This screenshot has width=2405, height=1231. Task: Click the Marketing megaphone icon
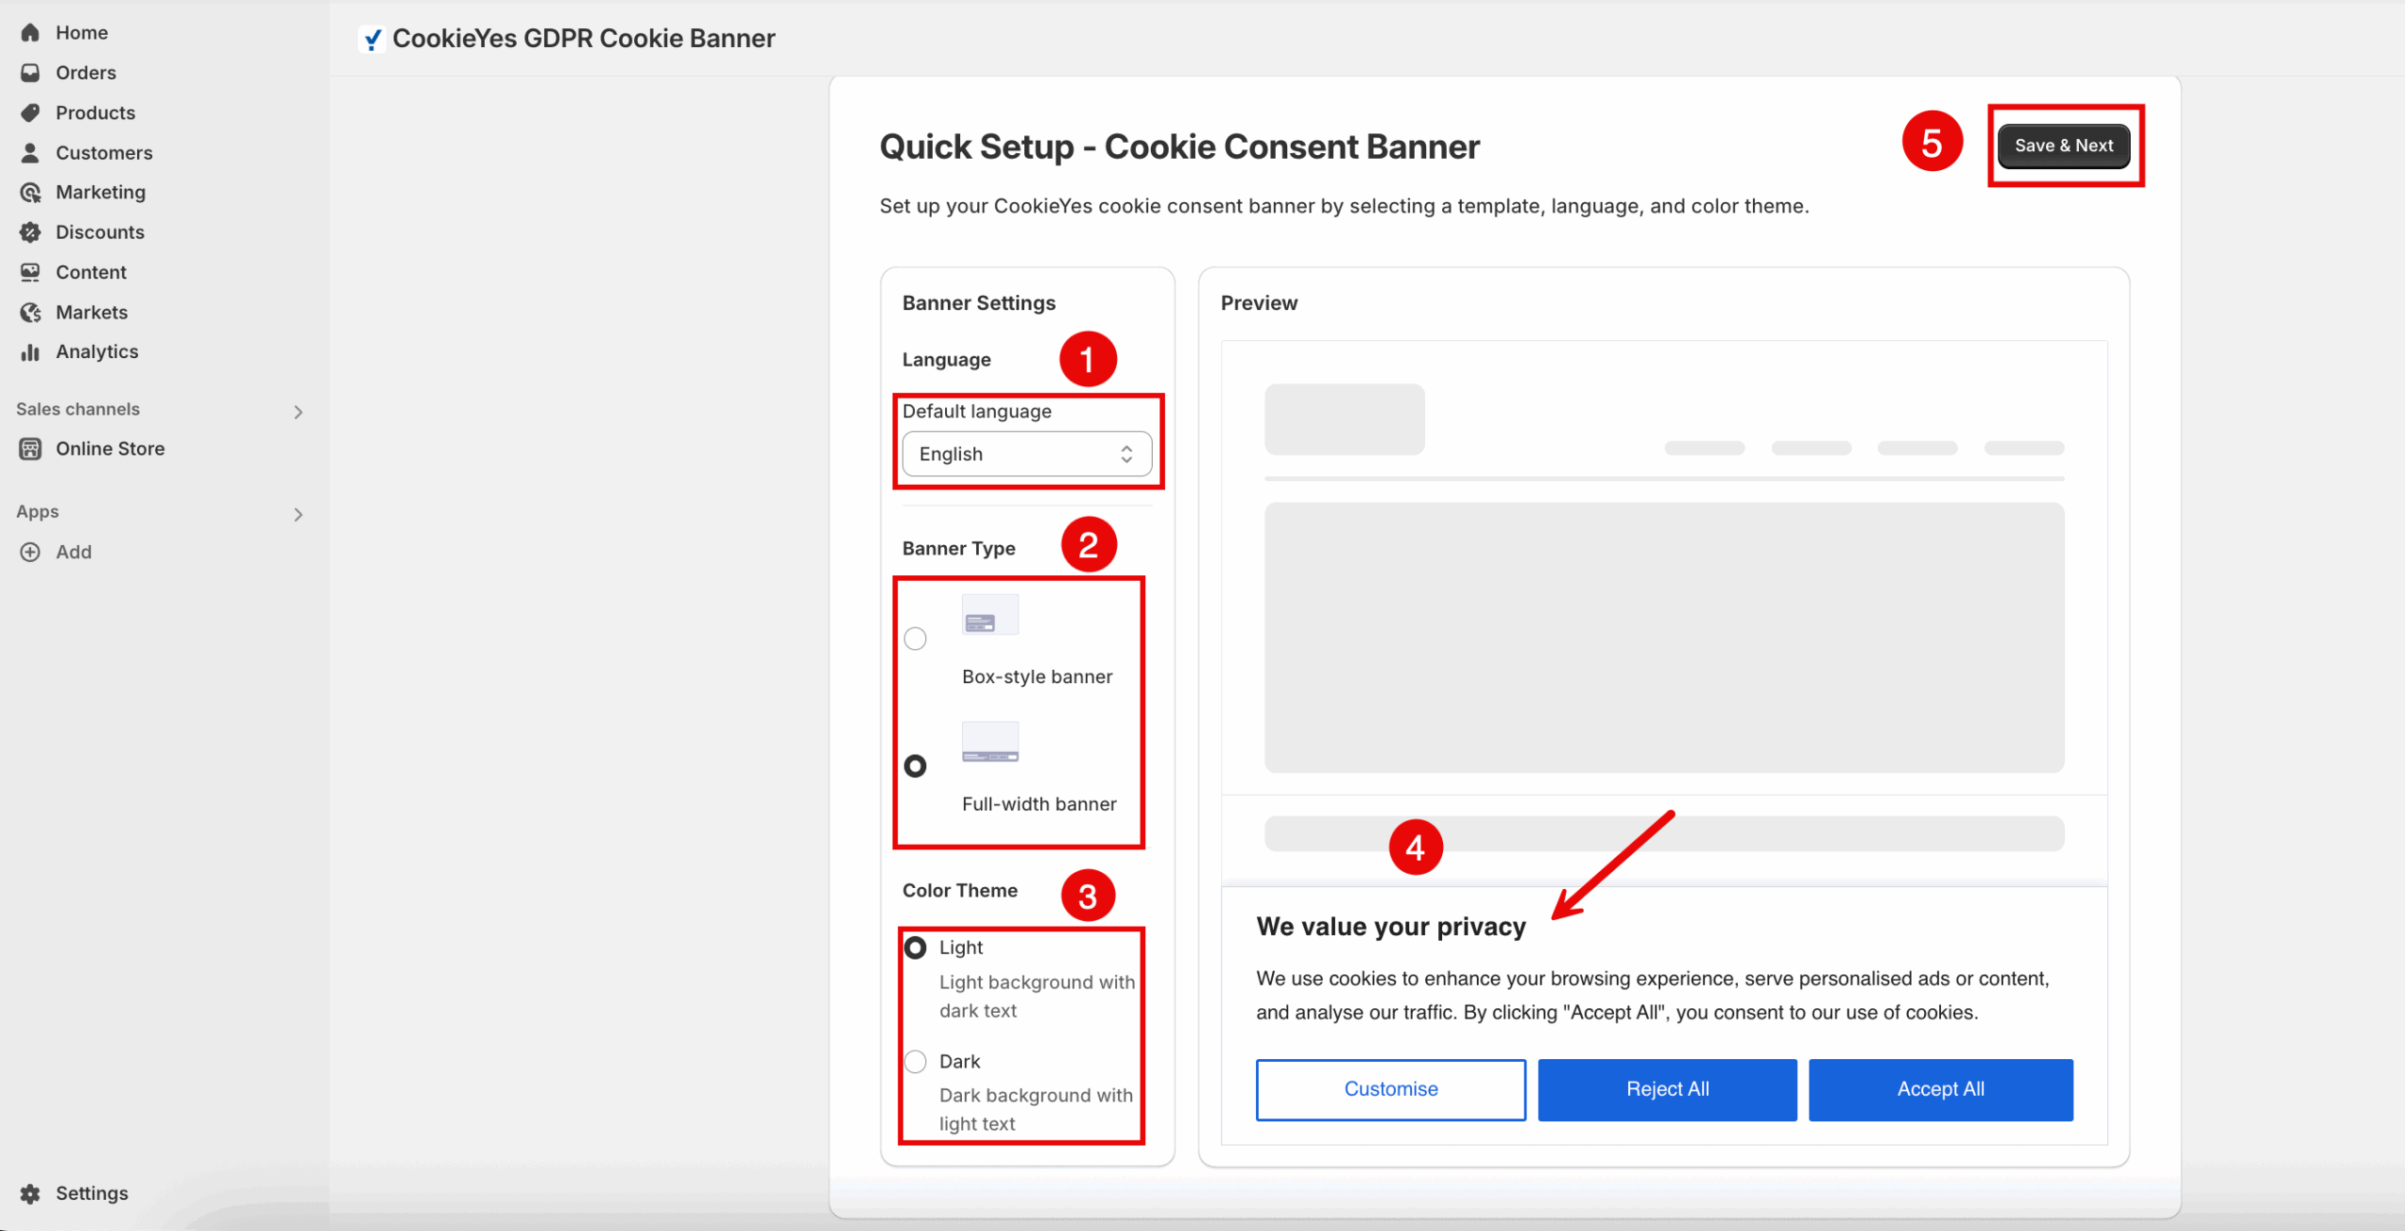pyautogui.click(x=31, y=192)
